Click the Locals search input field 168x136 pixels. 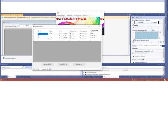pos(11,67)
